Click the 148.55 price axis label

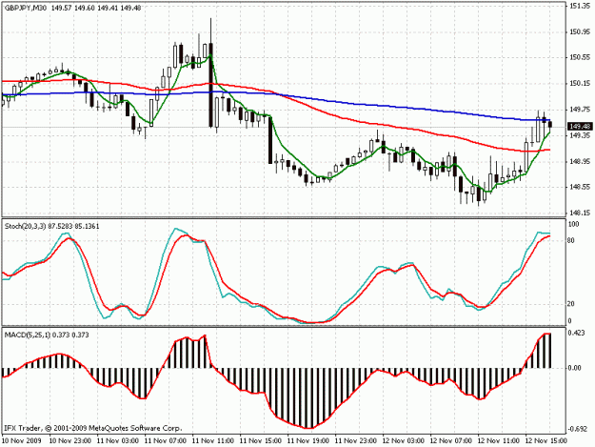tap(579, 187)
